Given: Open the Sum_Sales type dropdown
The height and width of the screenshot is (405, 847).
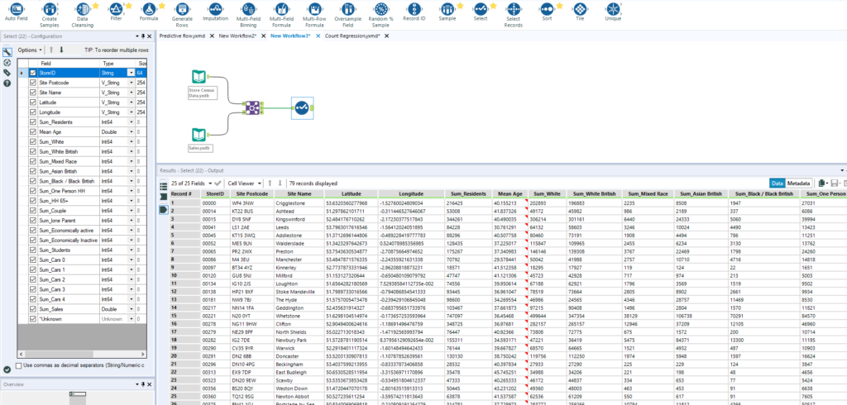Looking at the screenshot, I should click(132, 309).
